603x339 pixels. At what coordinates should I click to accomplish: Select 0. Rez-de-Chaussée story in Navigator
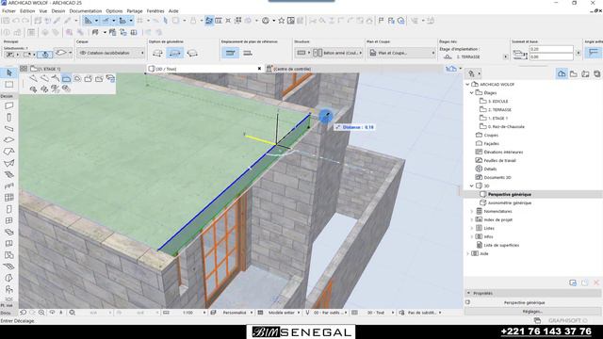[506, 126]
